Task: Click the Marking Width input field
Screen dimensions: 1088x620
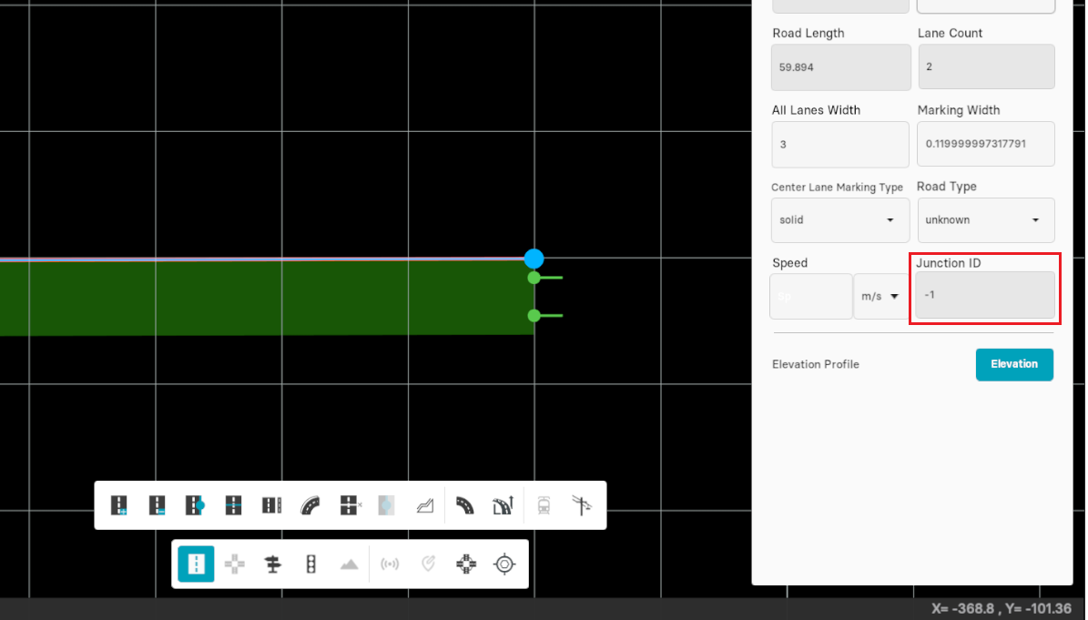Action: click(x=985, y=144)
